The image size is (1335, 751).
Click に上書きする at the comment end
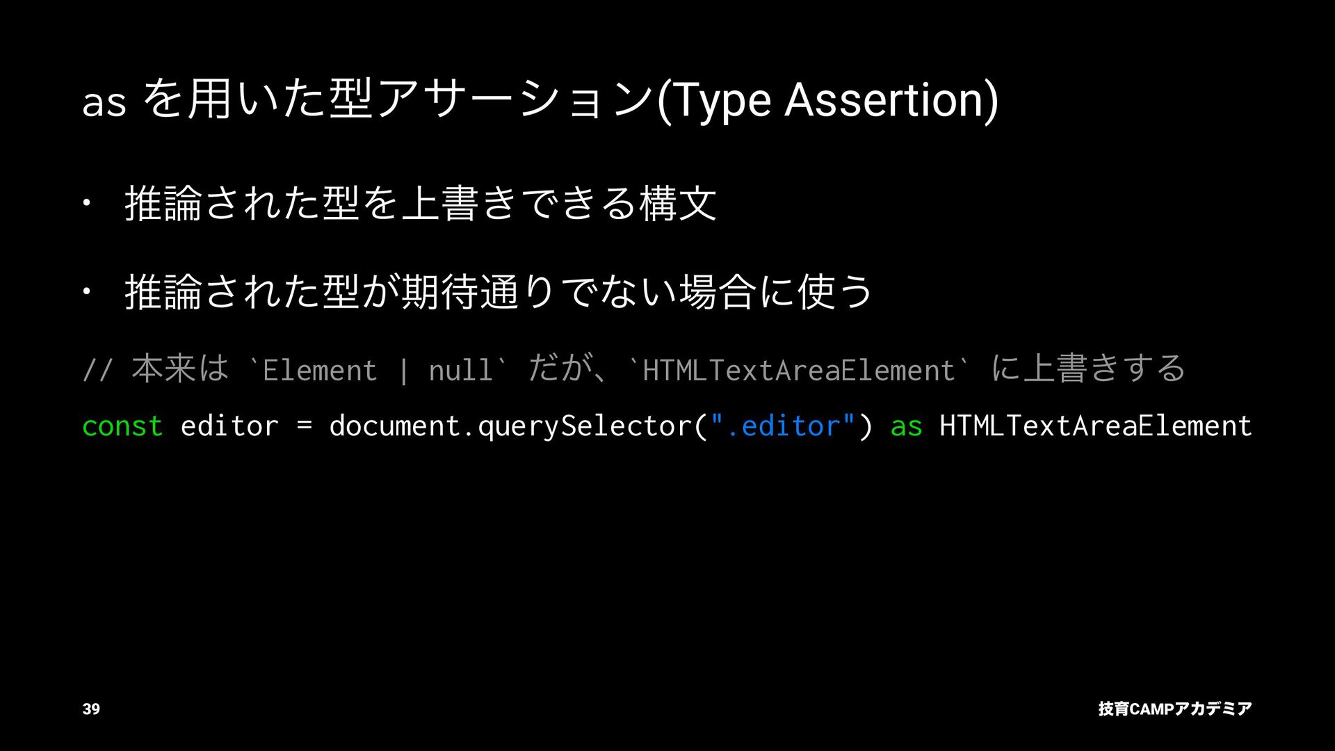click(1088, 368)
